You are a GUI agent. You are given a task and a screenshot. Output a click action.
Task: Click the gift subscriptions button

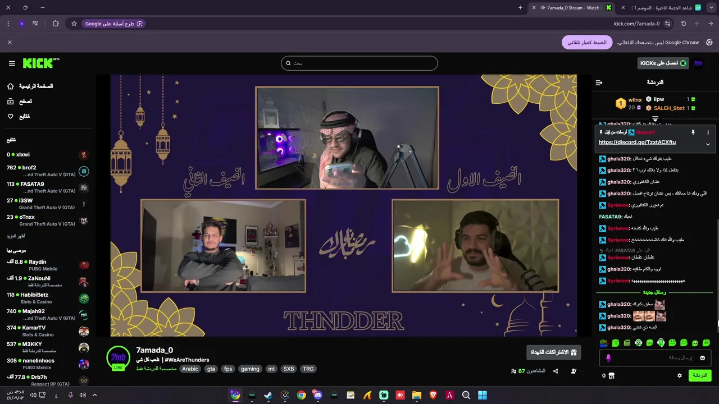point(554,352)
